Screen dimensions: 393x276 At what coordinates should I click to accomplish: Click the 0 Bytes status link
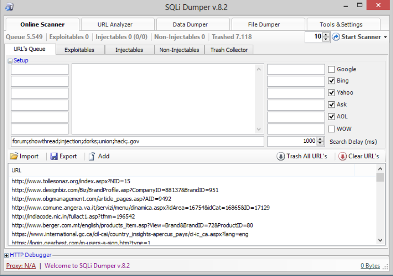pos(370,266)
